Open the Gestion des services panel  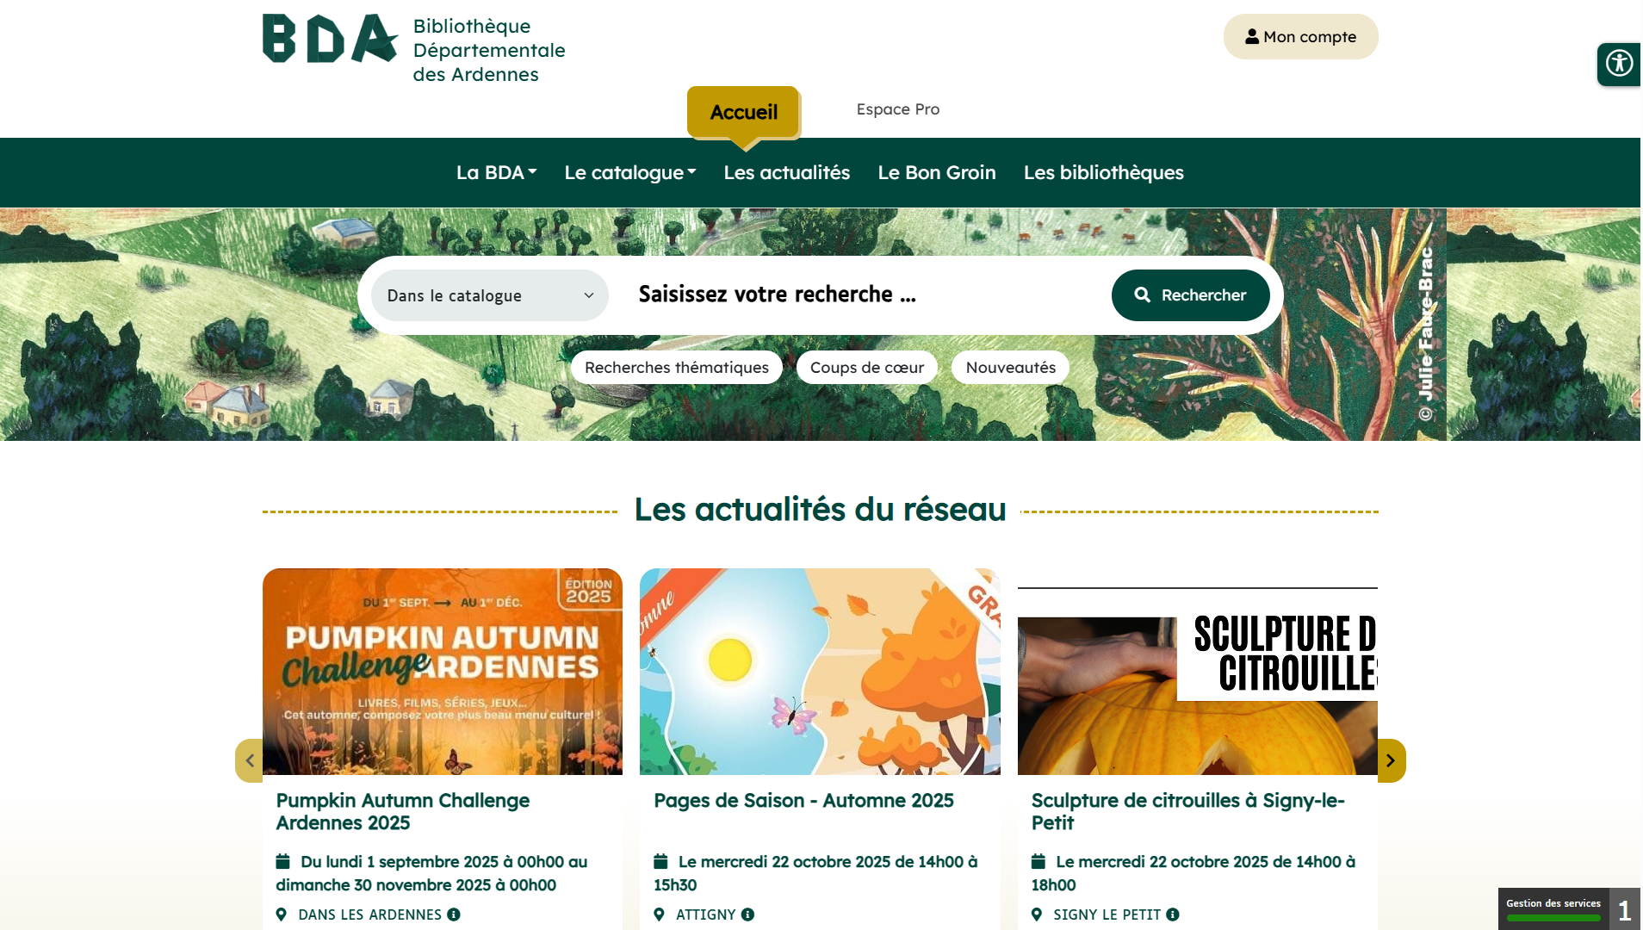pyautogui.click(x=1553, y=908)
